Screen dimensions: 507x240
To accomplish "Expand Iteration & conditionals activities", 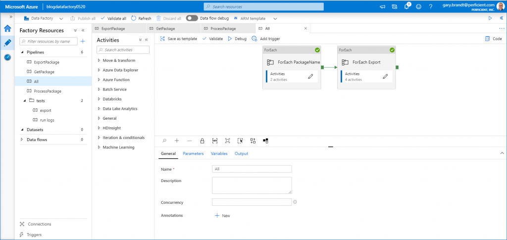I will click(99, 138).
